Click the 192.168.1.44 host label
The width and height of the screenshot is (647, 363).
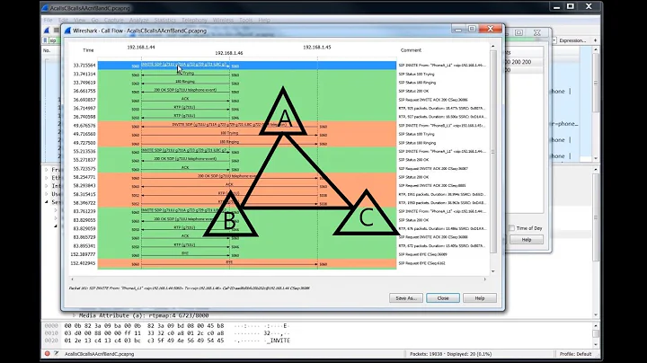(x=141, y=48)
